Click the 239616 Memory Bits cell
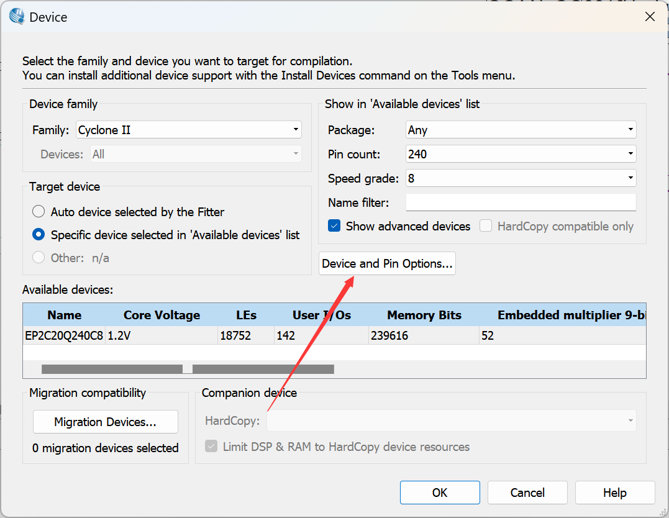This screenshot has height=518, width=669. tap(424, 335)
